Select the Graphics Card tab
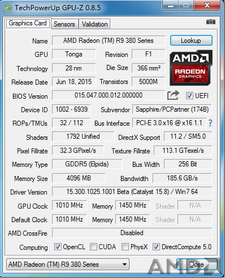This screenshot has width=225, height=278. 28,23
